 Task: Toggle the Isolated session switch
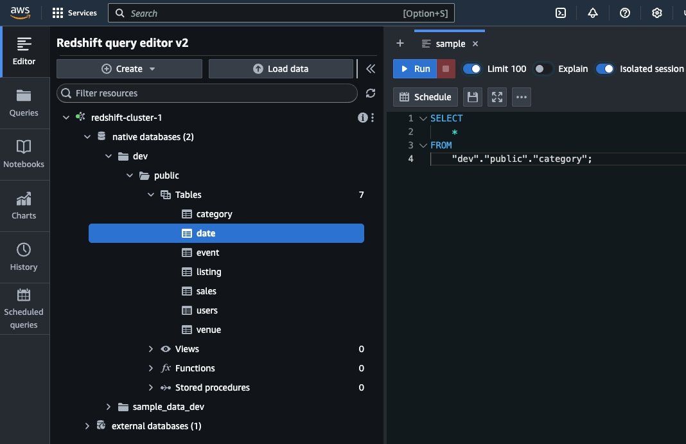point(605,69)
